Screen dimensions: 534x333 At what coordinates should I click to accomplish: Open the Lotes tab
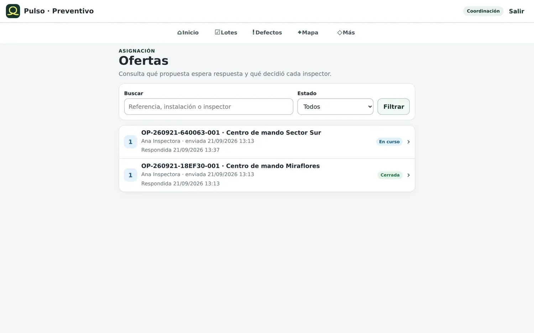pyautogui.click(x=226, y=32)
